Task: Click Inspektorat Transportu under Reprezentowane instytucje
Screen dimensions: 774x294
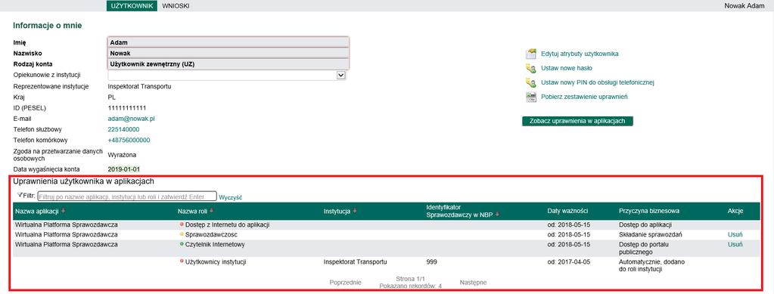Action: click(x=139, y=86)
